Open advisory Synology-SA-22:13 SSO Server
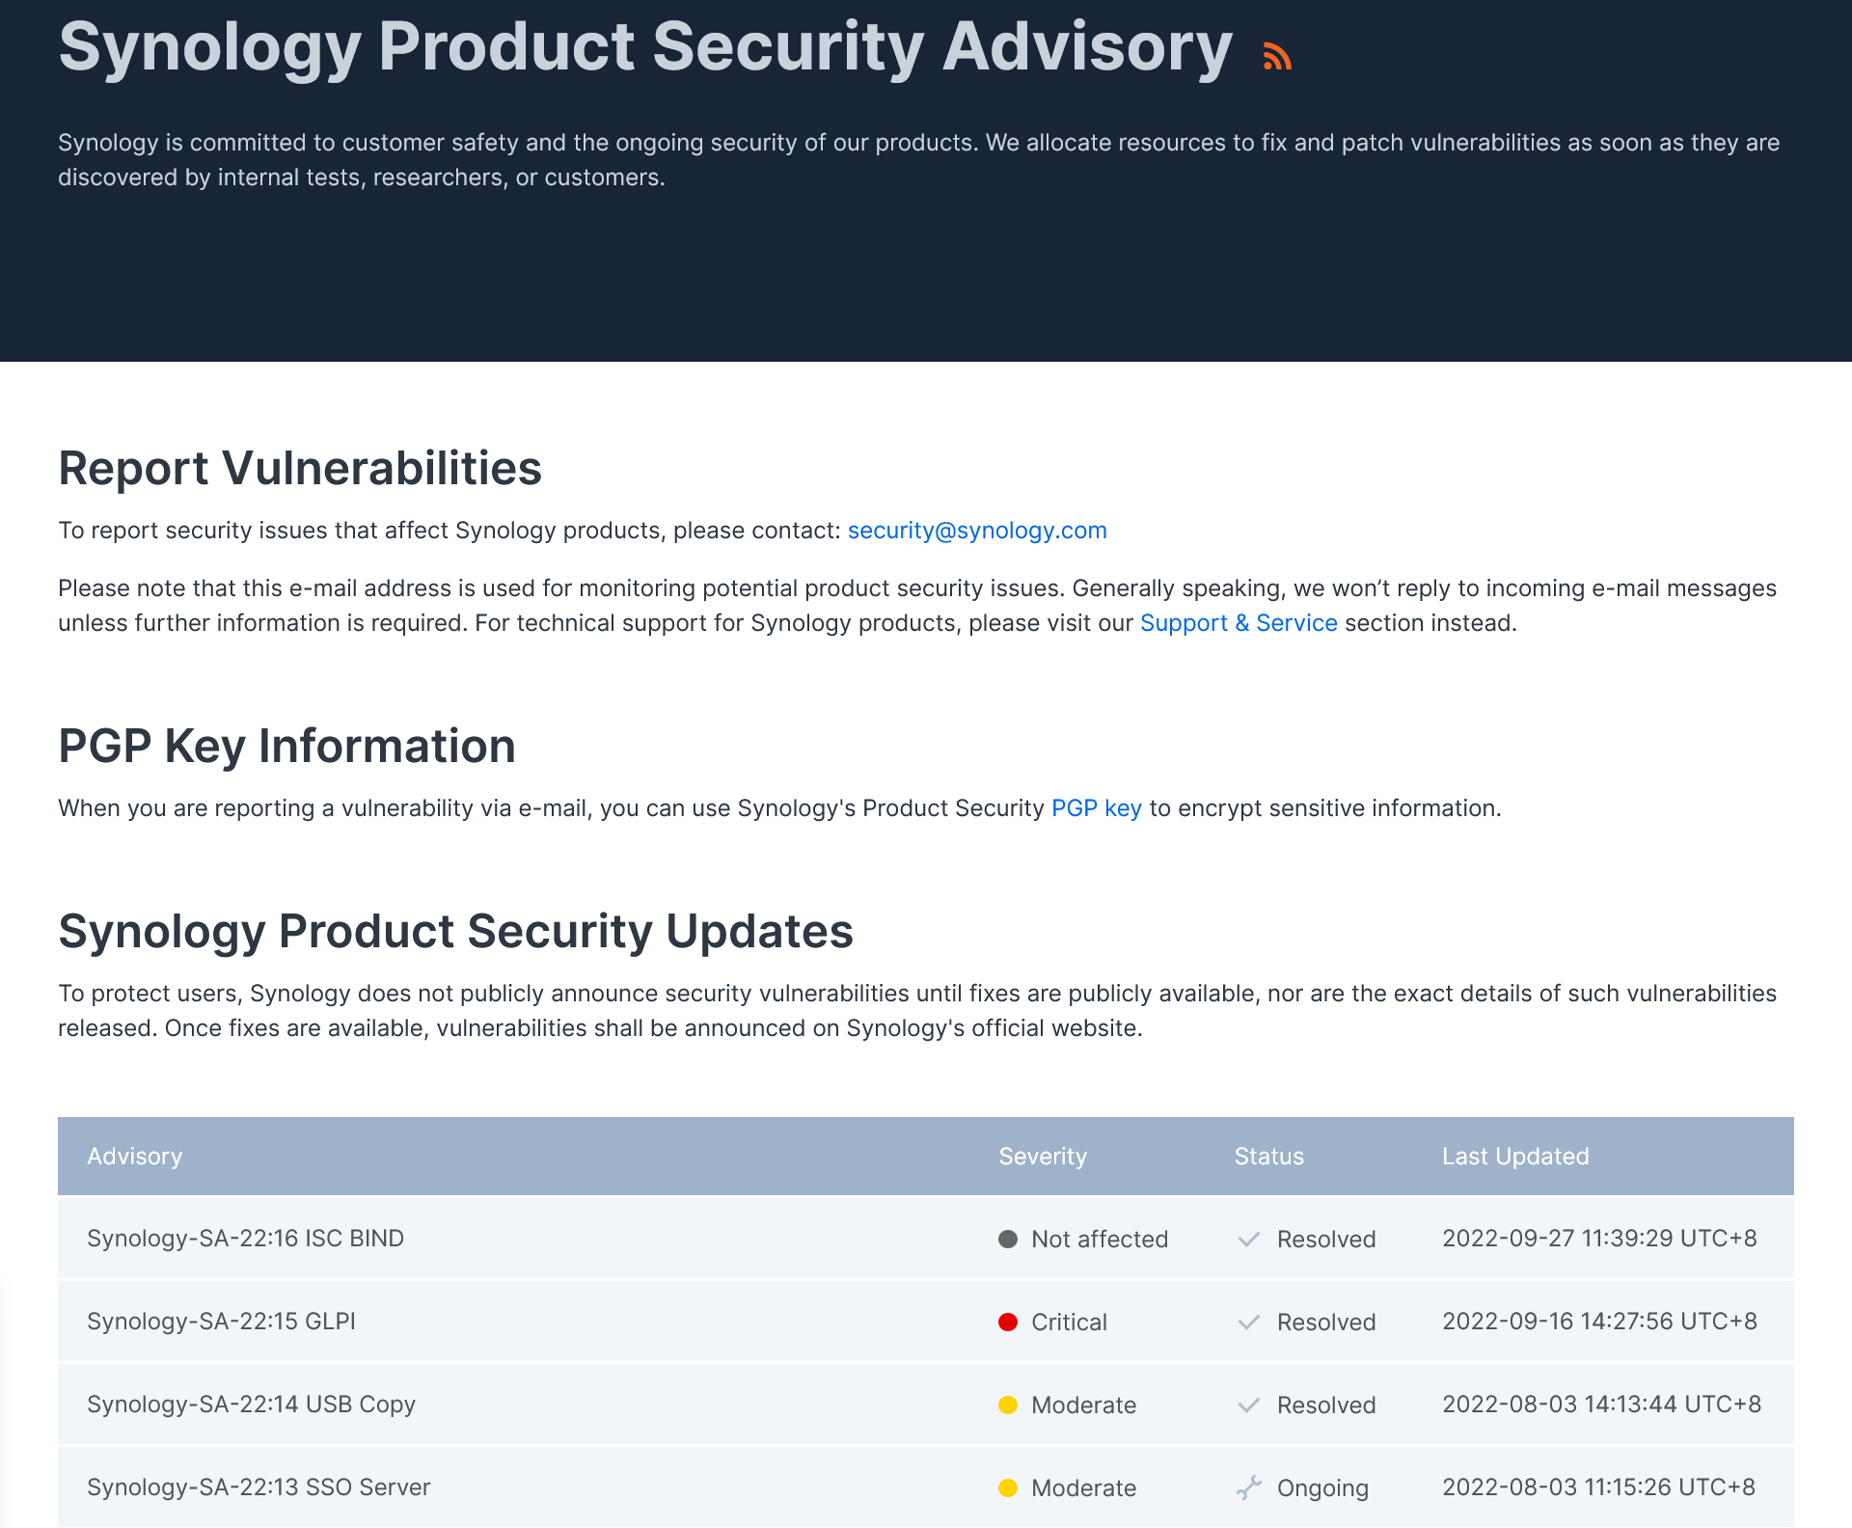Screen dimensions: 1852x1528 (259, 1487)
